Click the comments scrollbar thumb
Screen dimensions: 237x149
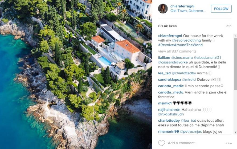point(235,64)
